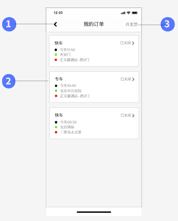Open the 天安门 pickup location entry

tap(65, 55)
